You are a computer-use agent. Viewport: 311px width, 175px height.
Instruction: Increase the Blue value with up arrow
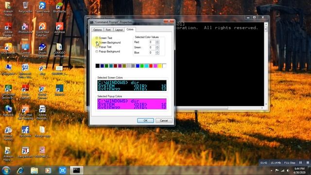[x=157, y=52]
